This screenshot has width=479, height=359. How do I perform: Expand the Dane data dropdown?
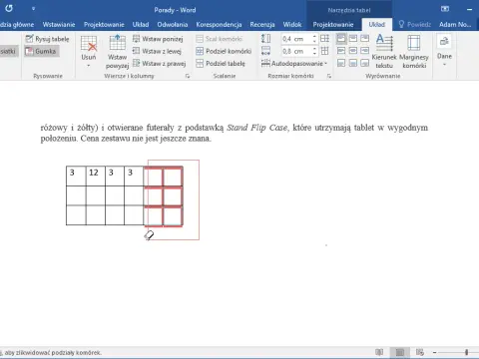pos(444,50)
